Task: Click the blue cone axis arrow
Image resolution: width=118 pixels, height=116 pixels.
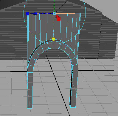Action: 34,14
